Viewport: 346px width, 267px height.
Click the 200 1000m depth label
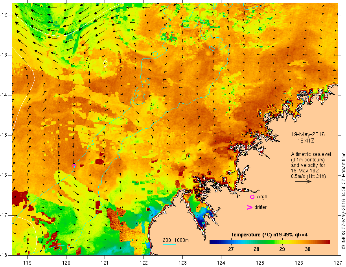[x=176, y=240]
